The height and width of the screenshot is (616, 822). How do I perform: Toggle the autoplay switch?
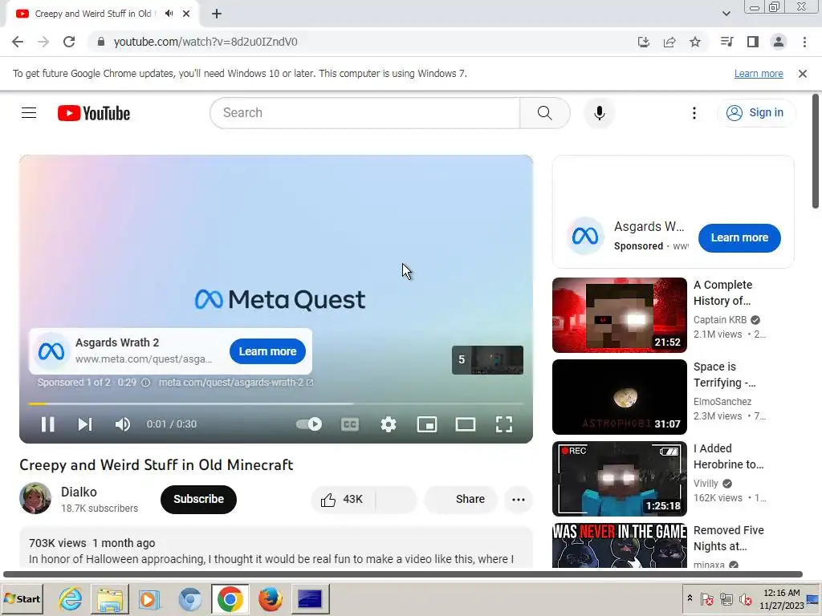pos(309,424)
